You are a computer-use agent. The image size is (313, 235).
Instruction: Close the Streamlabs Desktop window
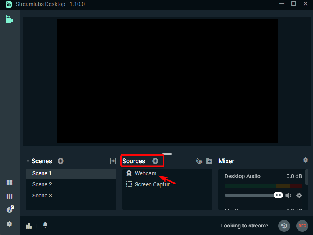coord(306,4)
